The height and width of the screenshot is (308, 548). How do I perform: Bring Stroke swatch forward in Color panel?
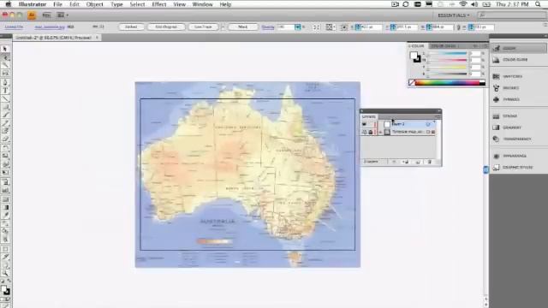(x=417, y=59)
